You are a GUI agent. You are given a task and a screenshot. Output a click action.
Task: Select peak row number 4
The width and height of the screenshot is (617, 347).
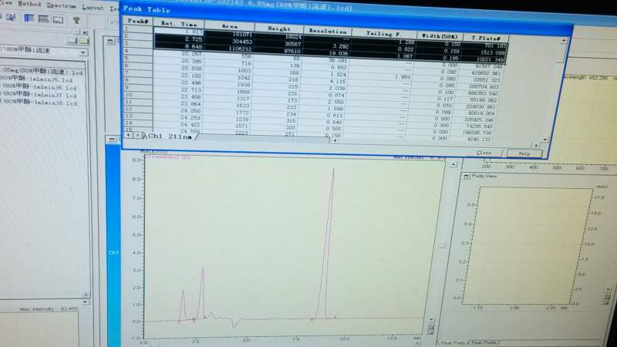138,51
